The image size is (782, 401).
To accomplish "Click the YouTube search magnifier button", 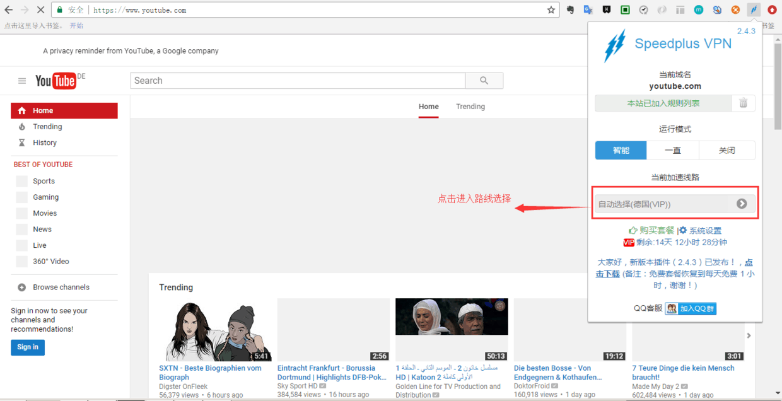I will 484,81.
